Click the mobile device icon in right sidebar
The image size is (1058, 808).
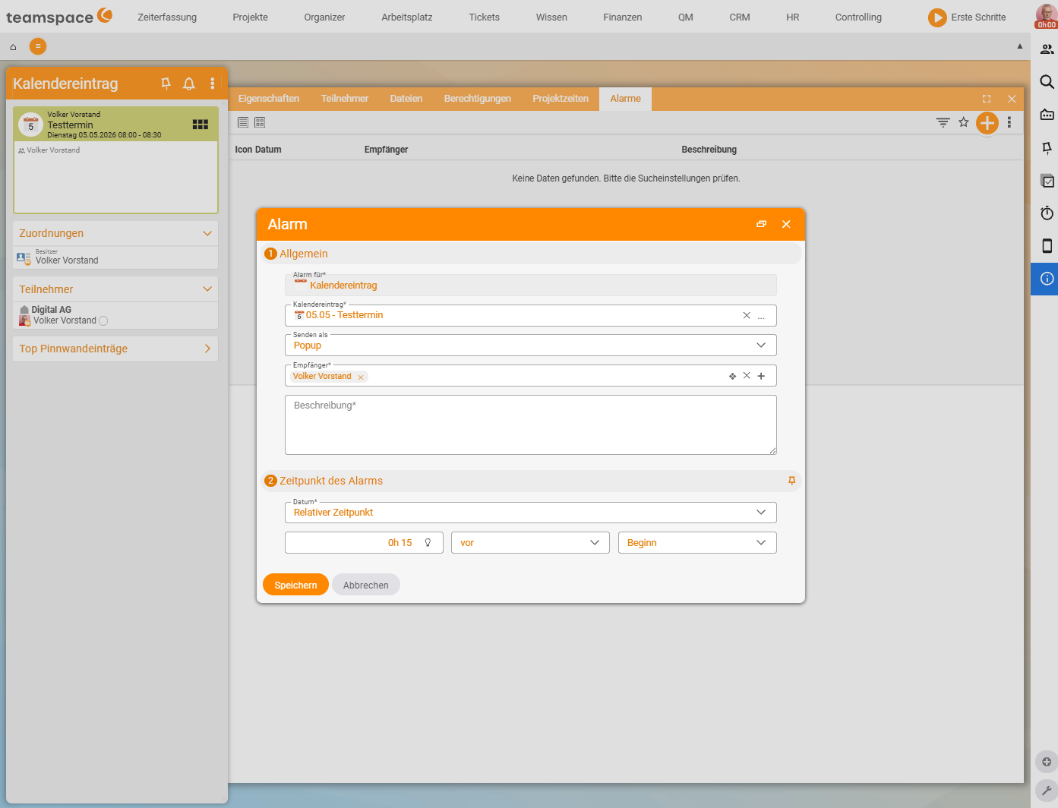[1047, 246]
